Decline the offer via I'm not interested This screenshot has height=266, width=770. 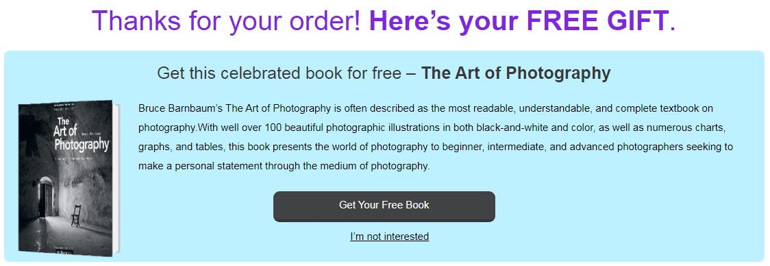(x=389, y=237)
